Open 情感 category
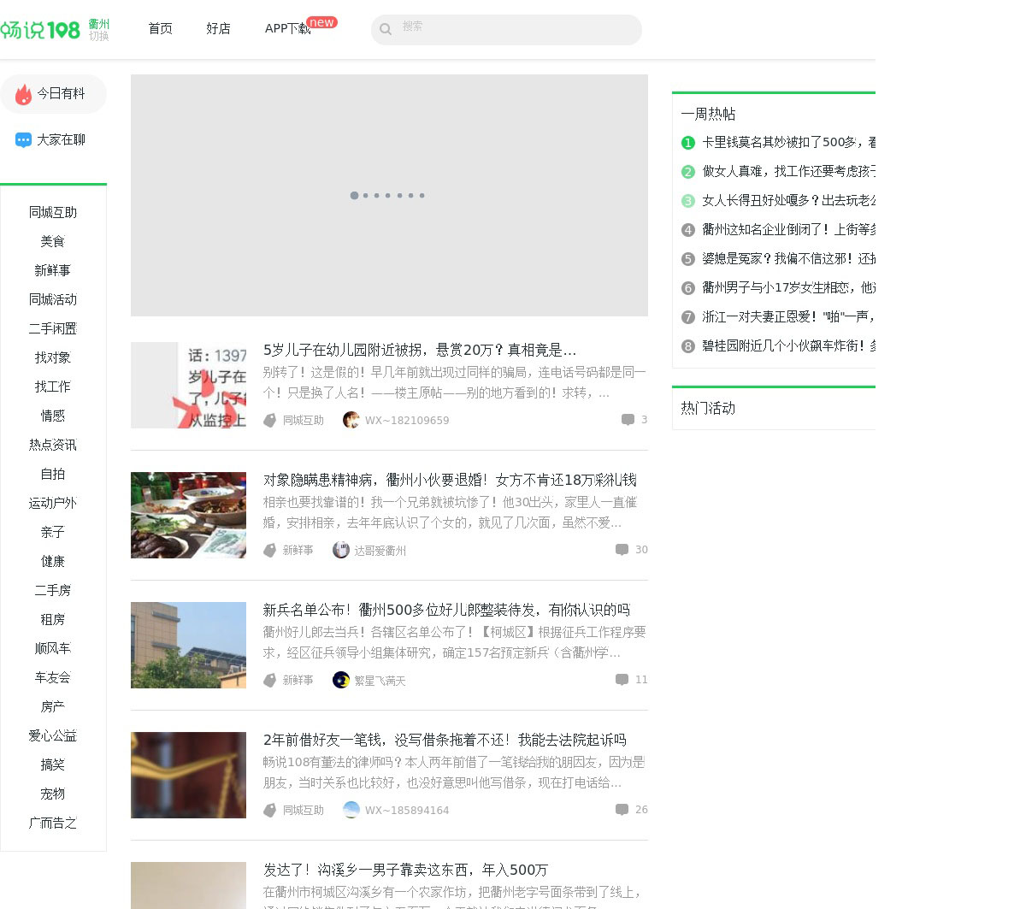1026x909 pixels. pos(53,416)
